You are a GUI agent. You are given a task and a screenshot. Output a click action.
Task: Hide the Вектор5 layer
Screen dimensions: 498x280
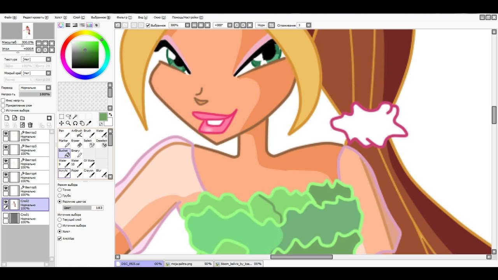[x=6, y=188]
